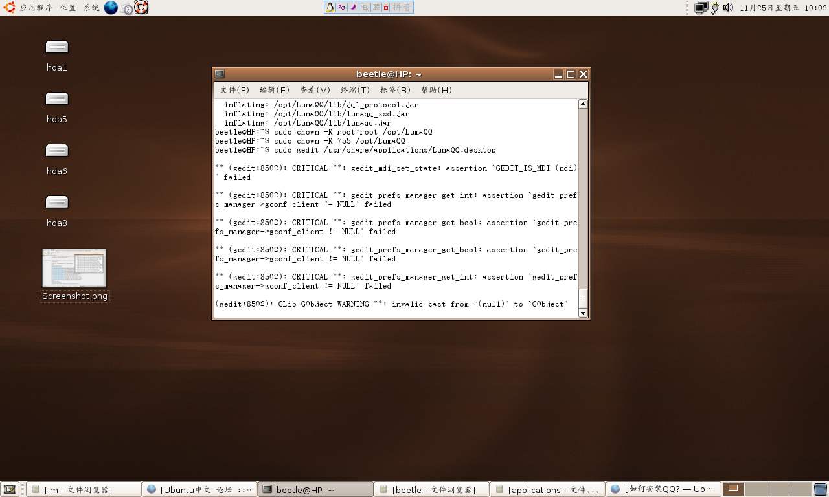Open the 查看(V) terminal menu
829x497 pixels.
(x=315, y=90)
